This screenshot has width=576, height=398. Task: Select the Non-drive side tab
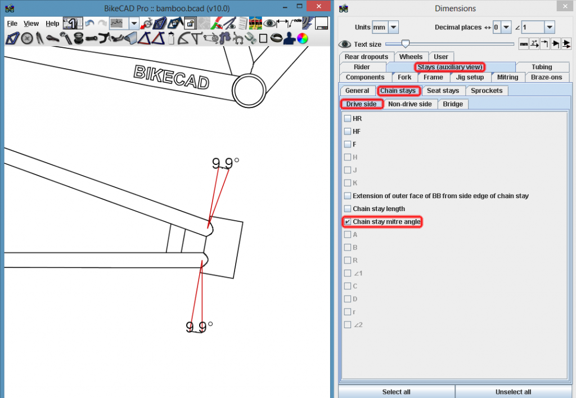(410, 104)
